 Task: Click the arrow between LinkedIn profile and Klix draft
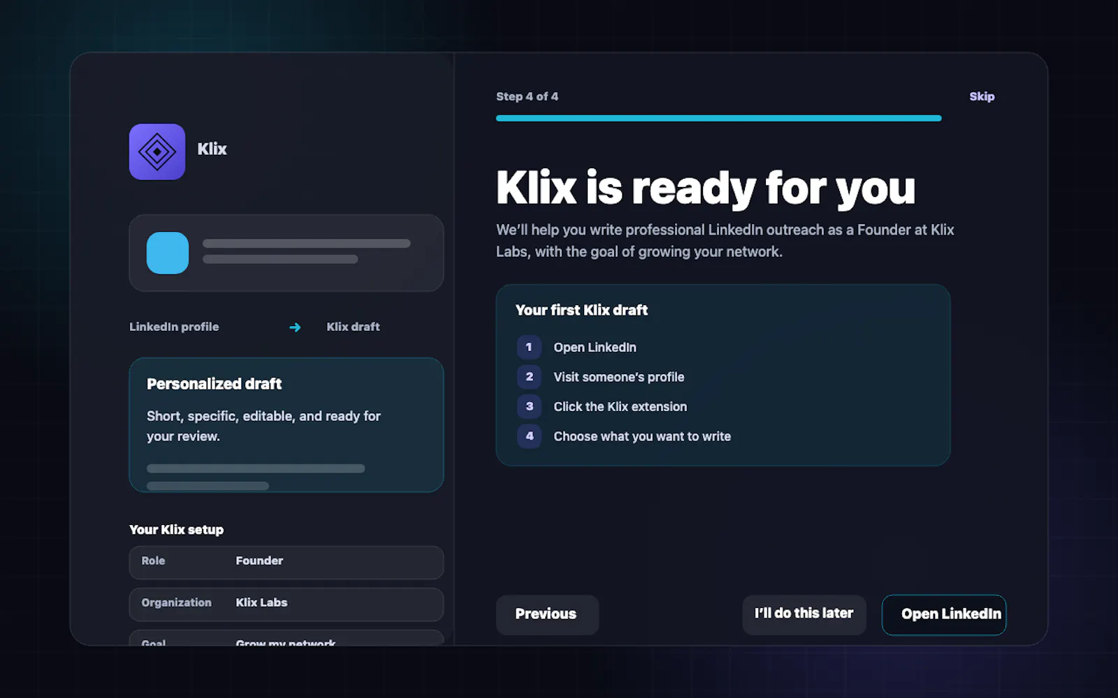[295, 327]
